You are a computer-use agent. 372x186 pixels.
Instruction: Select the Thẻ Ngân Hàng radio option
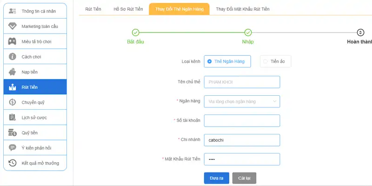pos(210,61)
